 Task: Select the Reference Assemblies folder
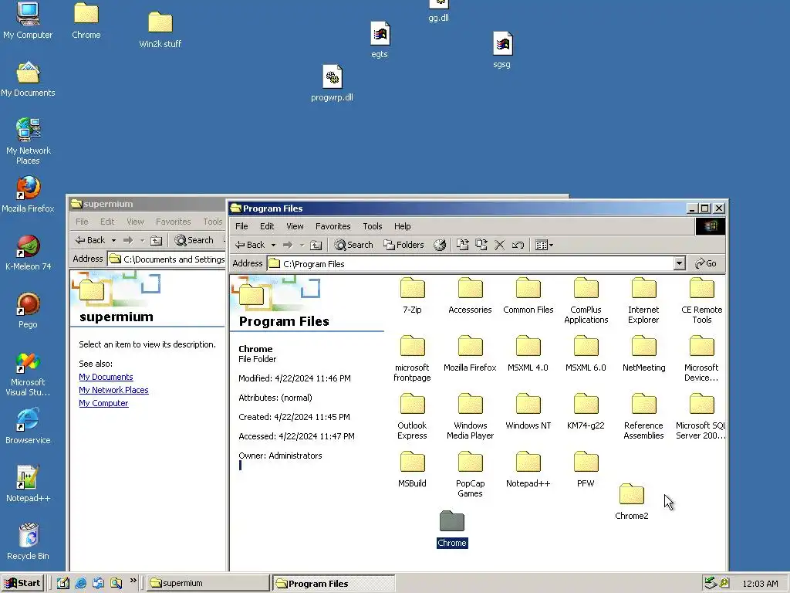643,417
